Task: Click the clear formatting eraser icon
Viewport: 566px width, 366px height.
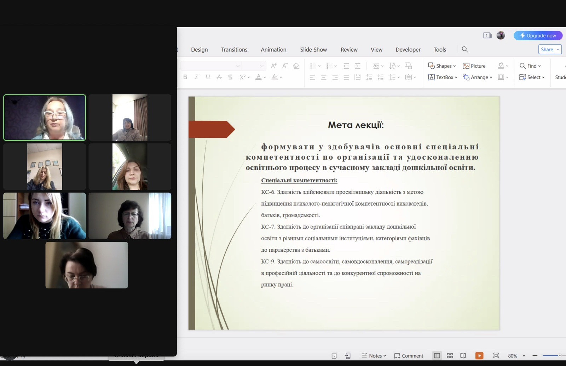Action: click(x=296, y=66)
